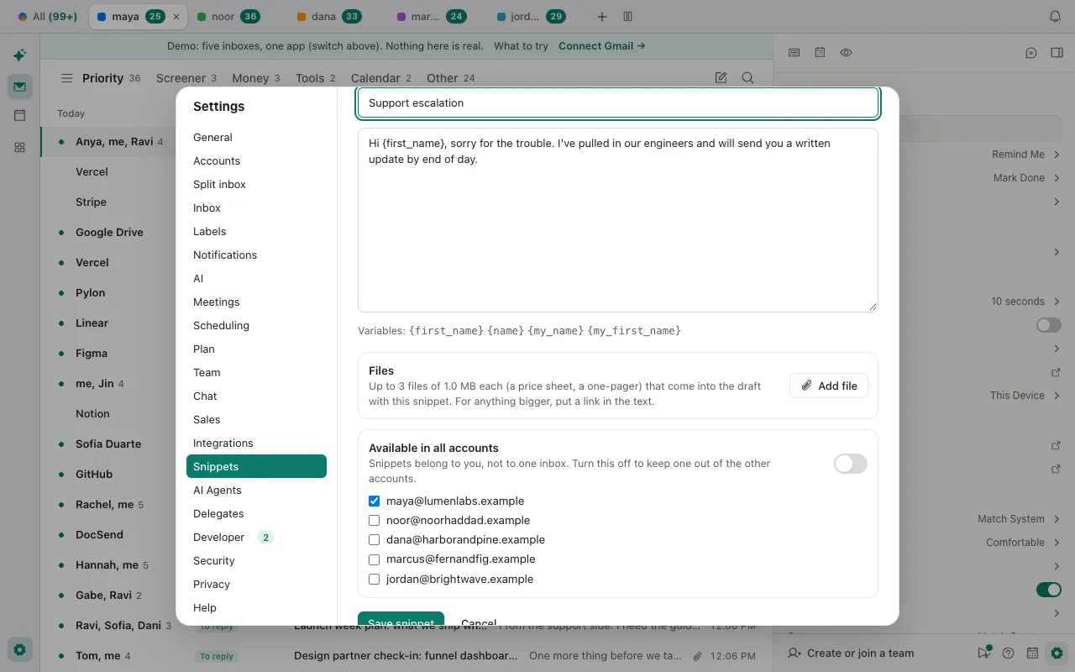Uncheck the maya@lumenlabs.example checkbox
The image size is (1075, 672).
[375, 501]
